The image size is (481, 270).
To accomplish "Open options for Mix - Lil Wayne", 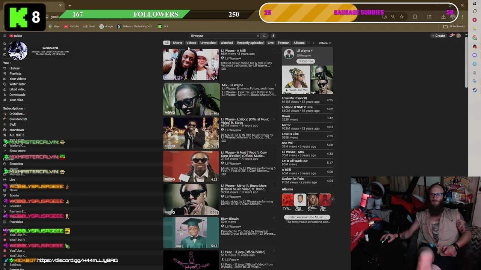I will [275, 85].
